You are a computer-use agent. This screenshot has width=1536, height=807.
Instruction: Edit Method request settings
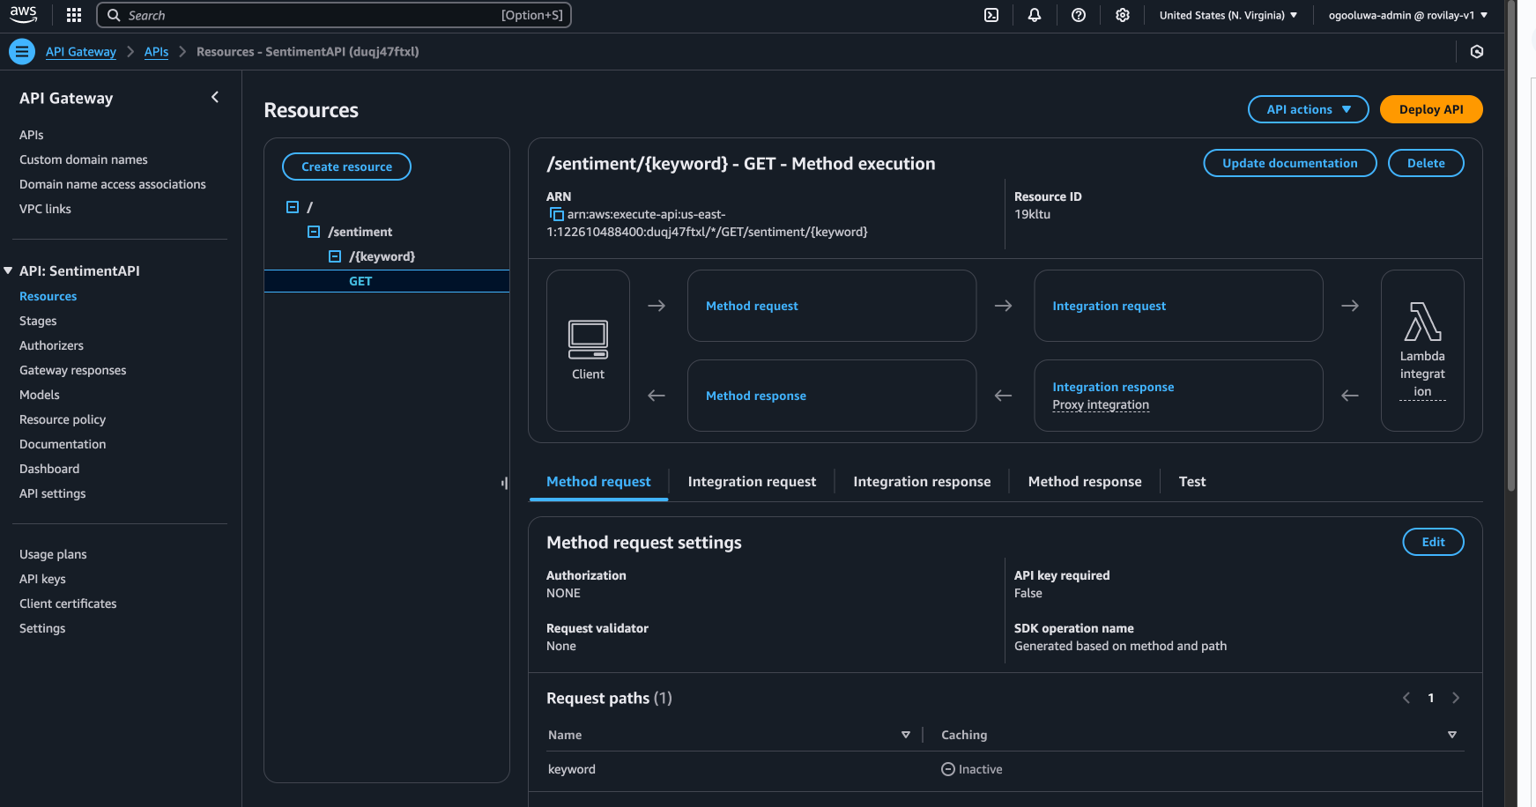click(1433, 542)
